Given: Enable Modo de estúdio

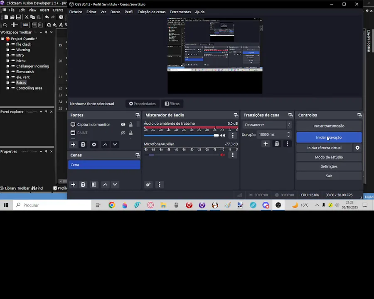Looking at the screenshot, I should click(x=329, y=157).
